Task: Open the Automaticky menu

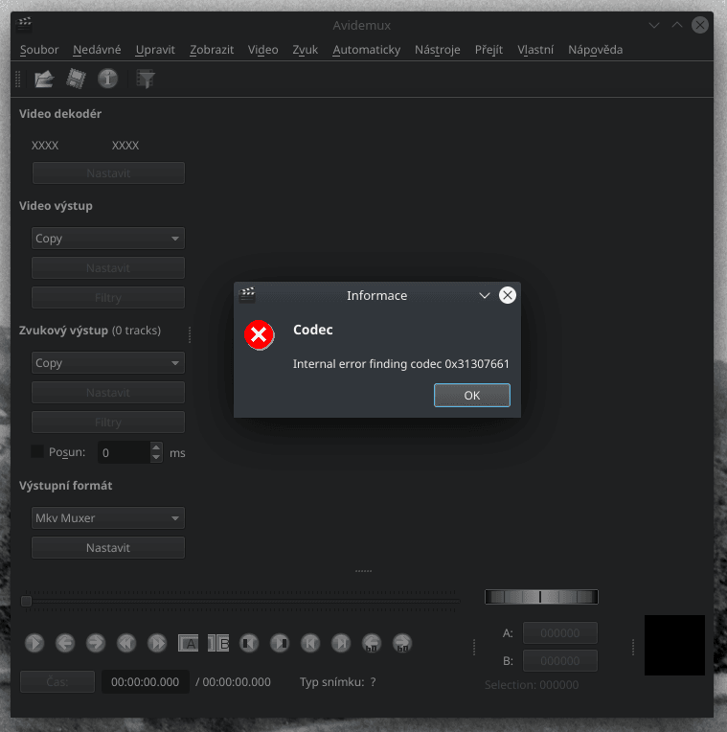Action: pos(366,50)
